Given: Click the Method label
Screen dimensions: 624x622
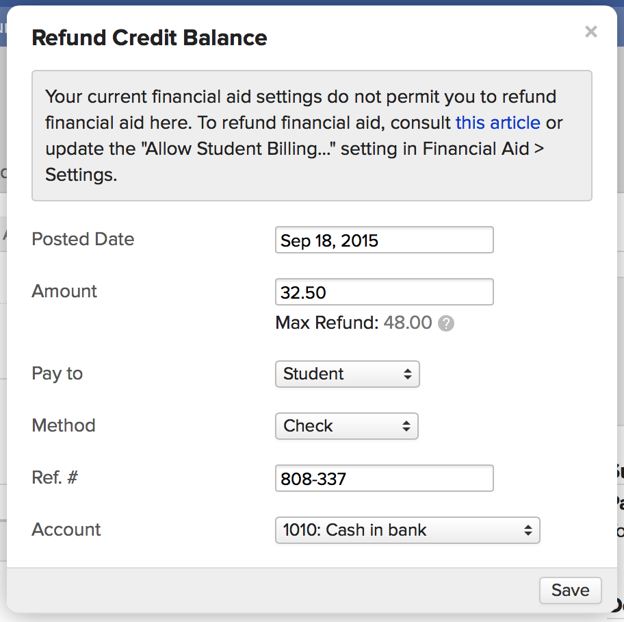Looking at the screenshot, I should [x=63, y=425].
